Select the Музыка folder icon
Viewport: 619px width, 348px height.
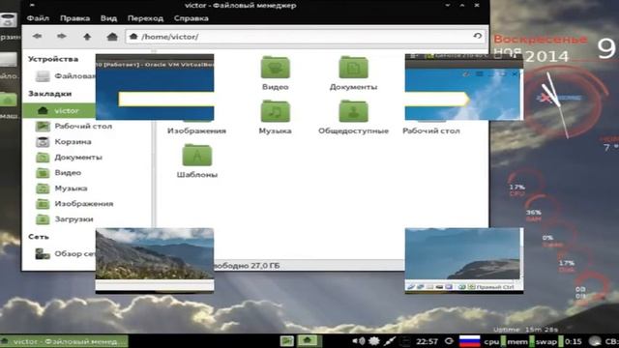pos(275,111)
